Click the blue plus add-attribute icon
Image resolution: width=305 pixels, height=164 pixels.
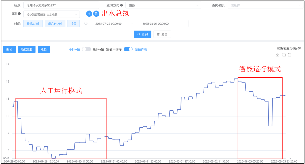(x=89, y=14)
